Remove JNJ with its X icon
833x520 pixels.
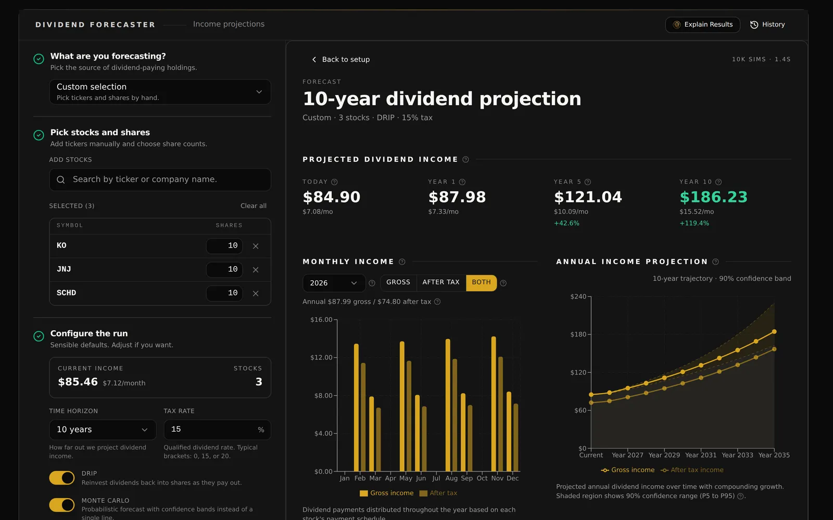point(256,270)
